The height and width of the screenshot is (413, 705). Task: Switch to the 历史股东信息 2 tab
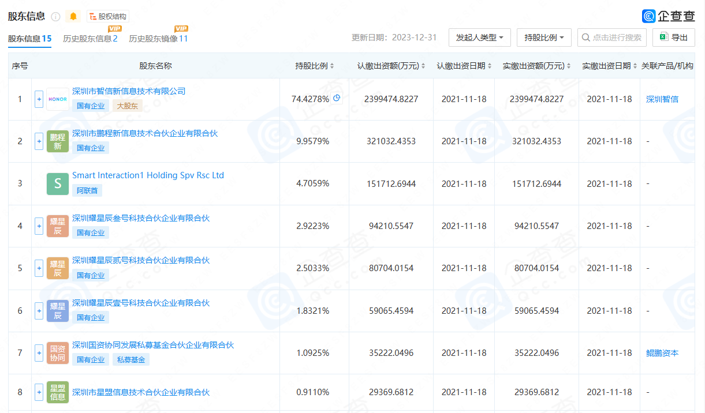tap(90, 39)
